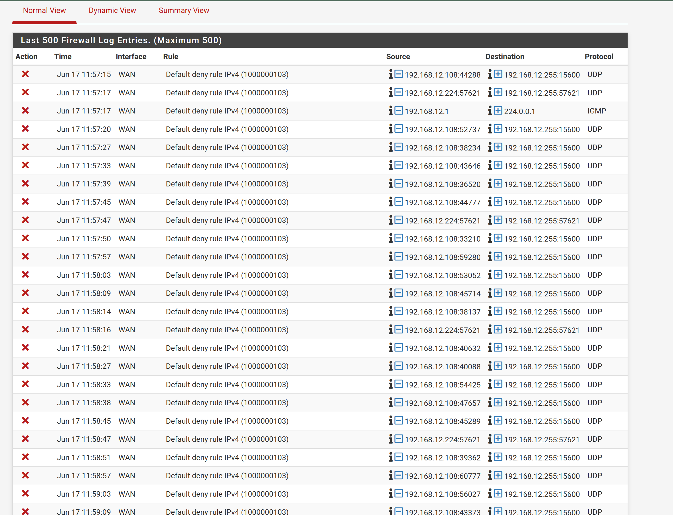Image resolution: width=673 pixels, height=515 pixels.
Task: Click the 'Last 500 Firewall Log Entries' panel heading
Action: pos(320,41)
